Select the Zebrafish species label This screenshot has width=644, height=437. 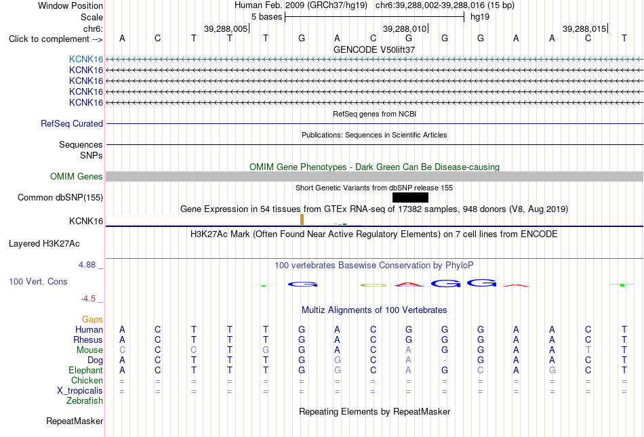[85, 400]
